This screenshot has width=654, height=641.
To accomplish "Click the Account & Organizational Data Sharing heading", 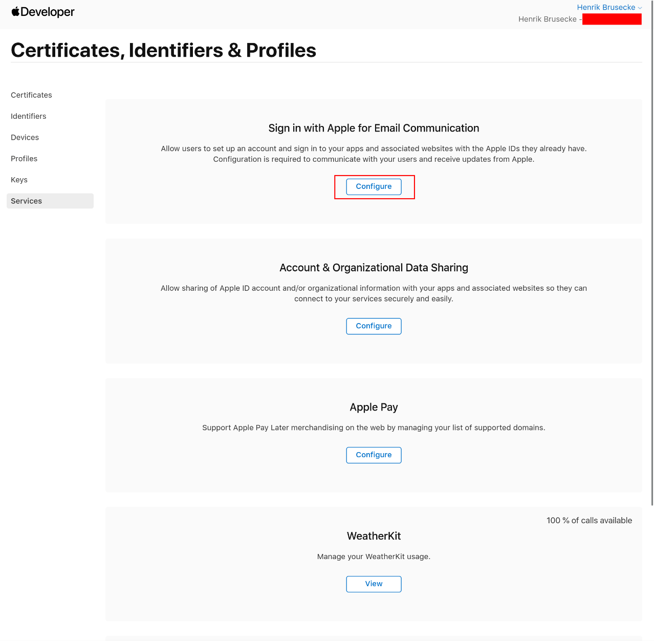I will point(374,268).
